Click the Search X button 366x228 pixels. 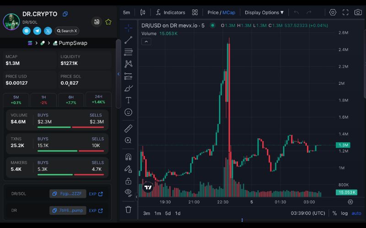point(67,31)
